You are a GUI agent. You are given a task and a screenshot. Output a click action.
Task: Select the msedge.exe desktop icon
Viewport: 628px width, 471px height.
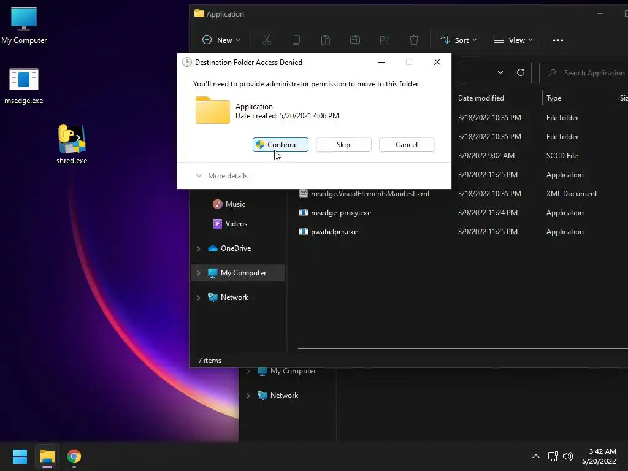pyautogui.click(x=24, y=86)
